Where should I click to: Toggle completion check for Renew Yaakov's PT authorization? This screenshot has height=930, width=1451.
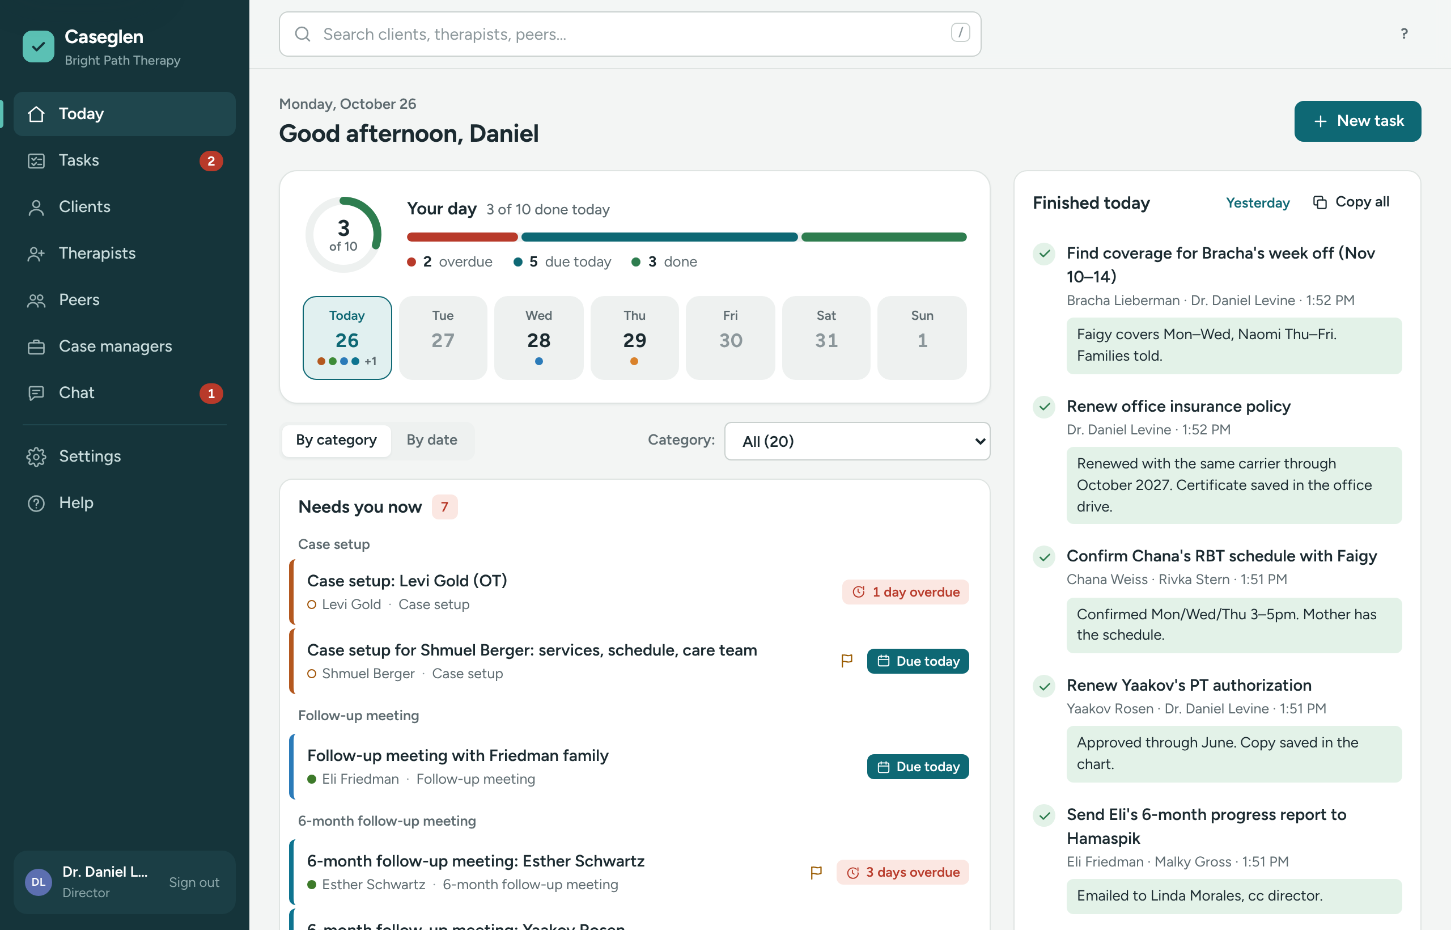1044,686
